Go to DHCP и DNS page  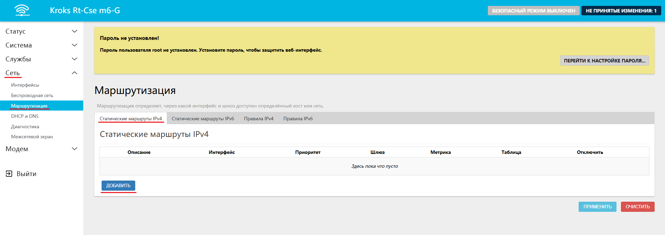tap(25, 116)
